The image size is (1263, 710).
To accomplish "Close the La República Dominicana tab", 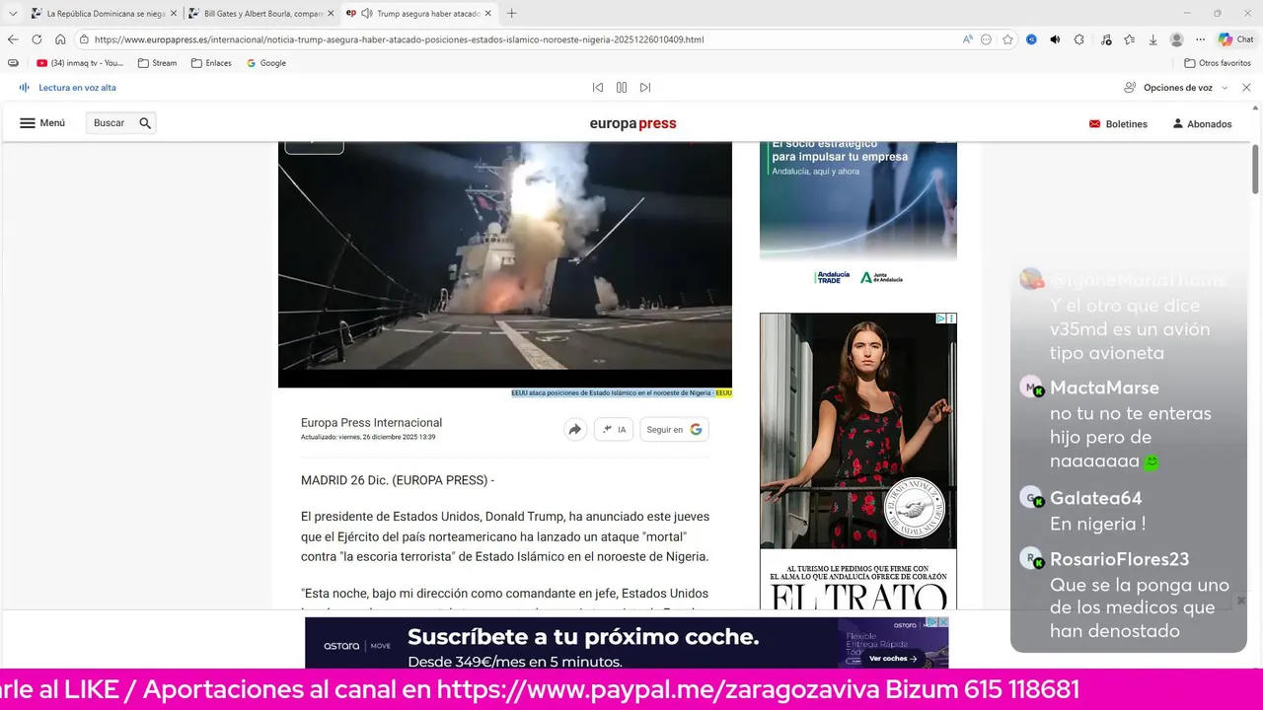I will [174, 14].
